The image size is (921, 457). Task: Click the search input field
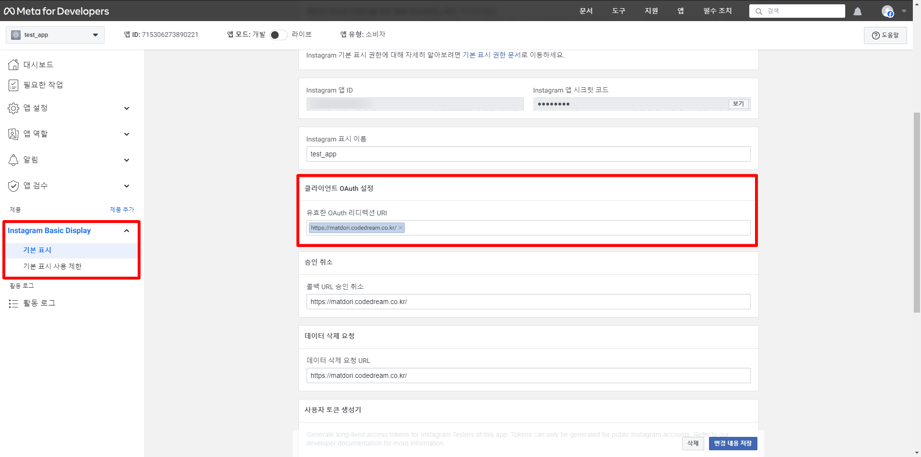(797, 11)
